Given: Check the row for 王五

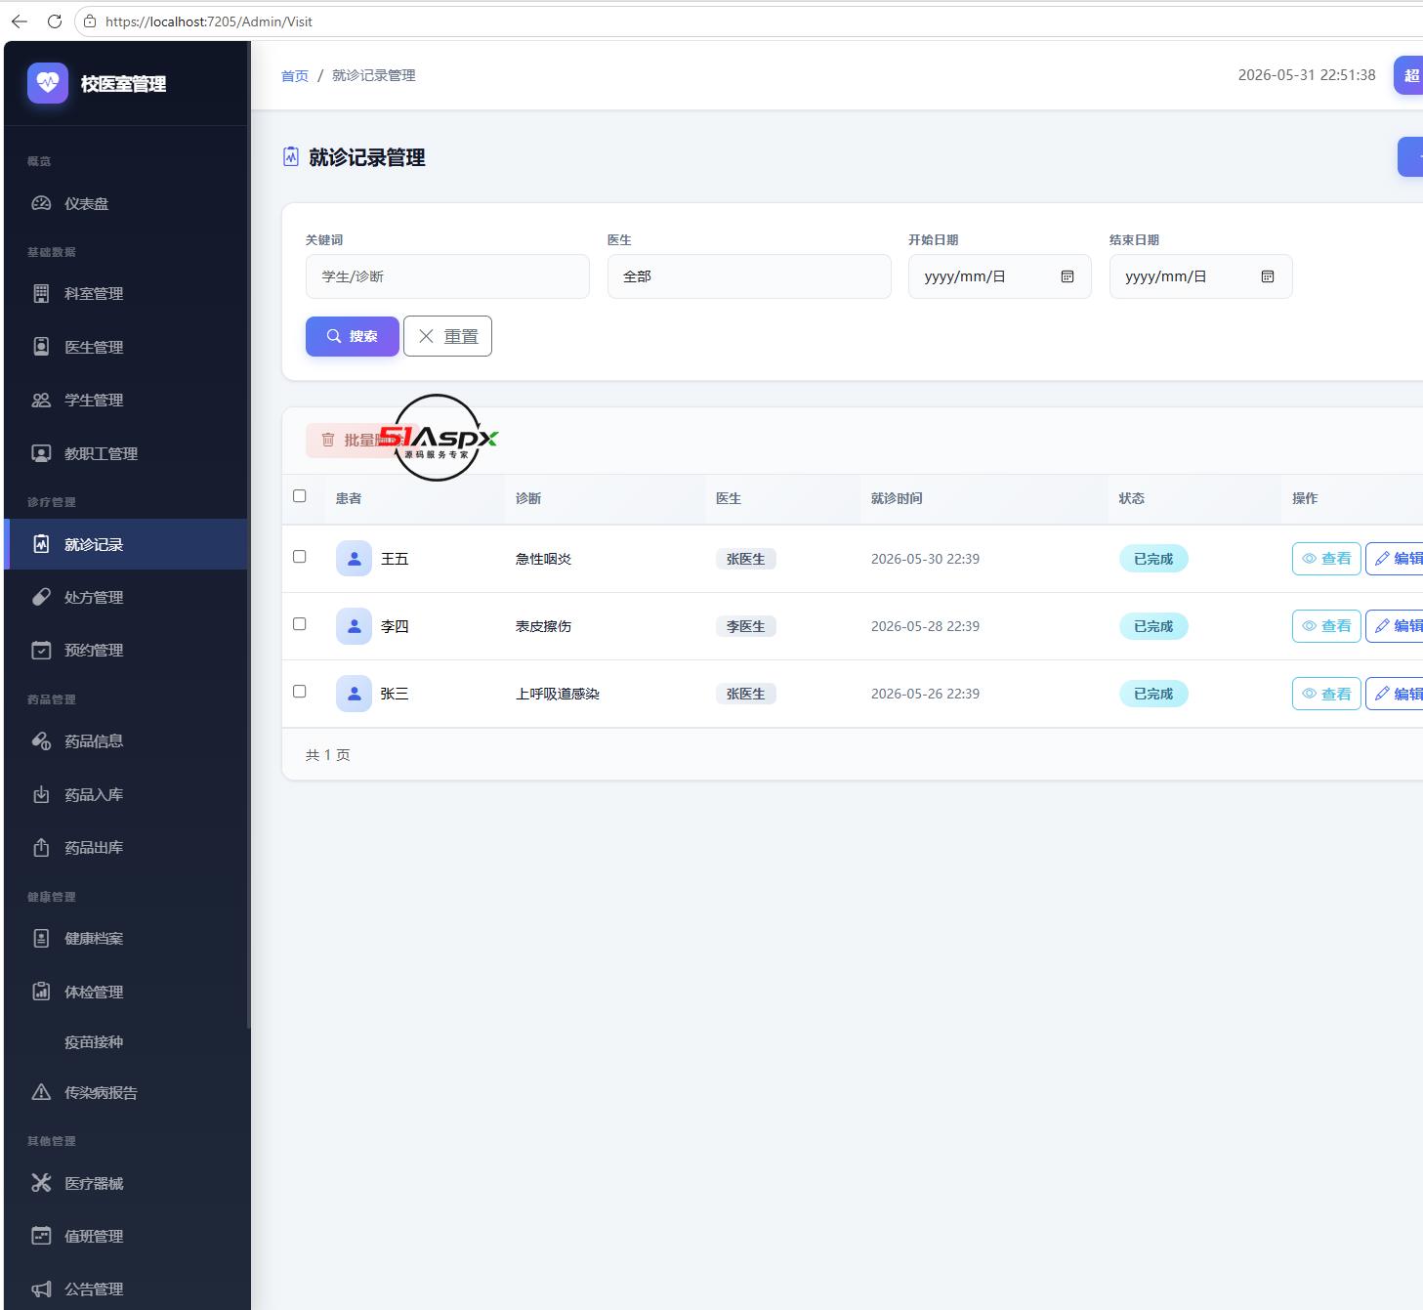Looking at the screenshot, I should pos(300,557).
